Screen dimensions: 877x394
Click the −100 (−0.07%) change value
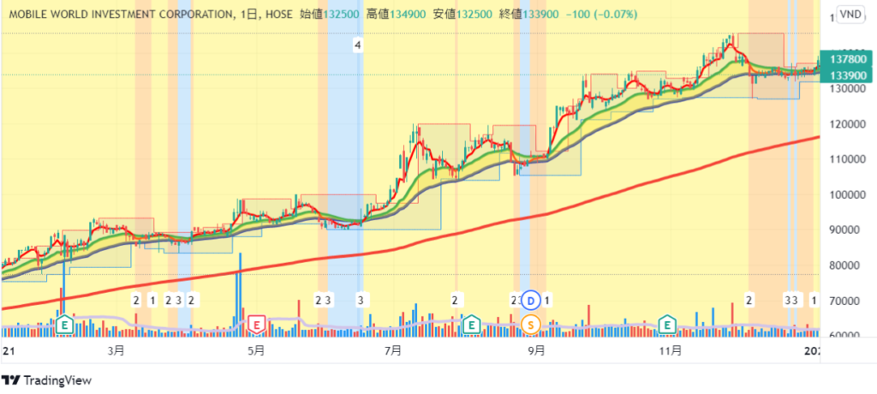(601, 15)
